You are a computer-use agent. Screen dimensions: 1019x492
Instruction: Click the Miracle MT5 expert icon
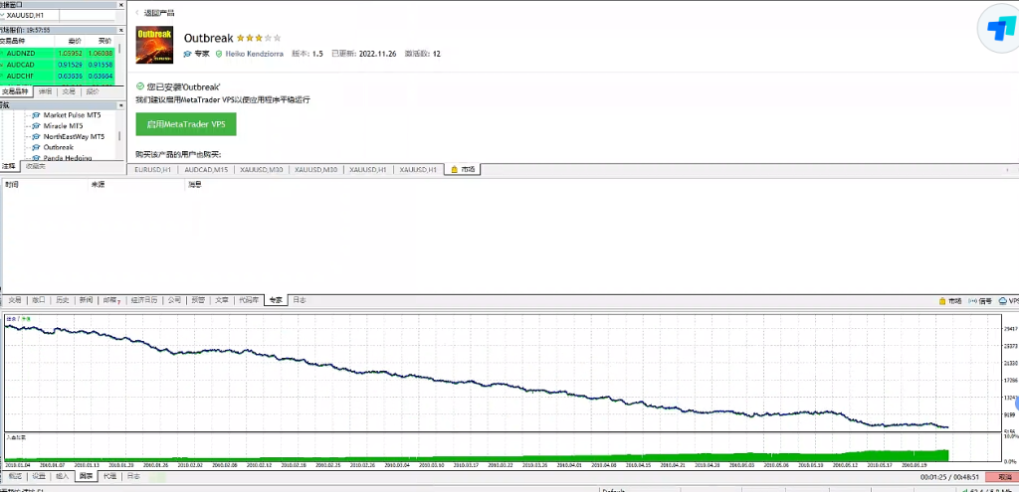37,126
